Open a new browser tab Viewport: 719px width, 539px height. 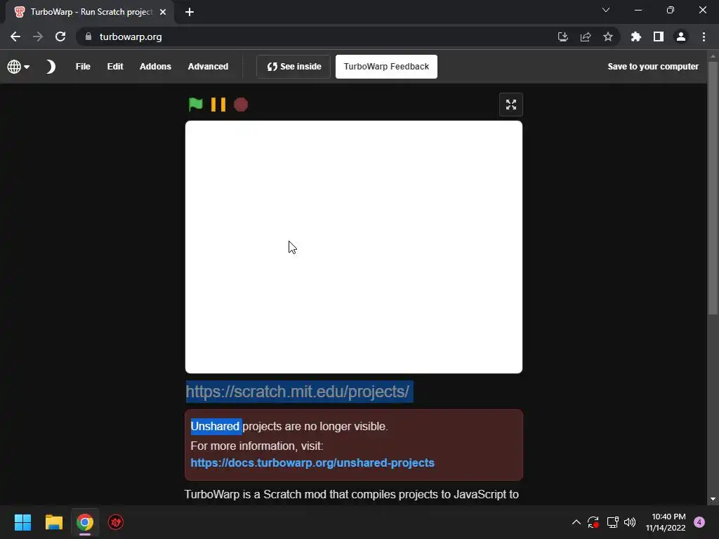190,13
